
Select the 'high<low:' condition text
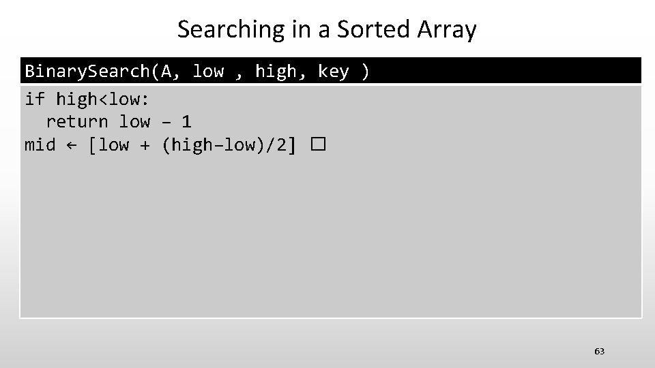pos(103,99)
